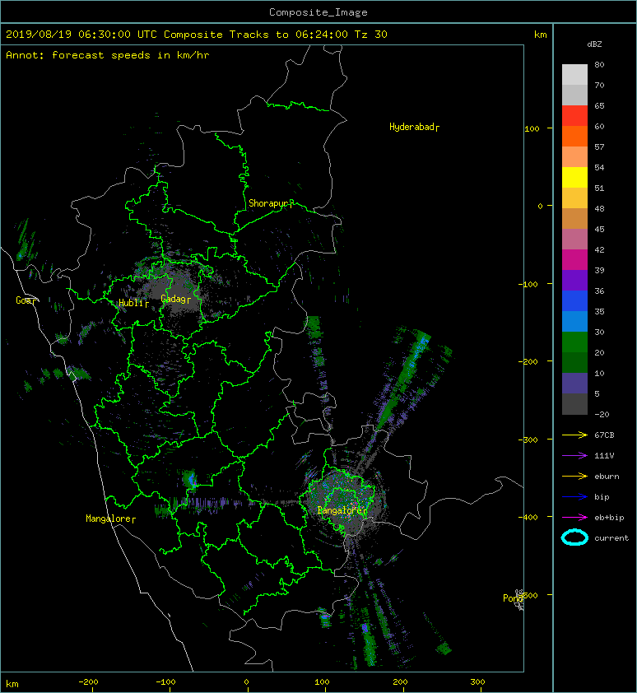This screenshot has width=637, height=693.
Task: Click the light blue 35 dBZ swatch
Action: click(574, 321)
